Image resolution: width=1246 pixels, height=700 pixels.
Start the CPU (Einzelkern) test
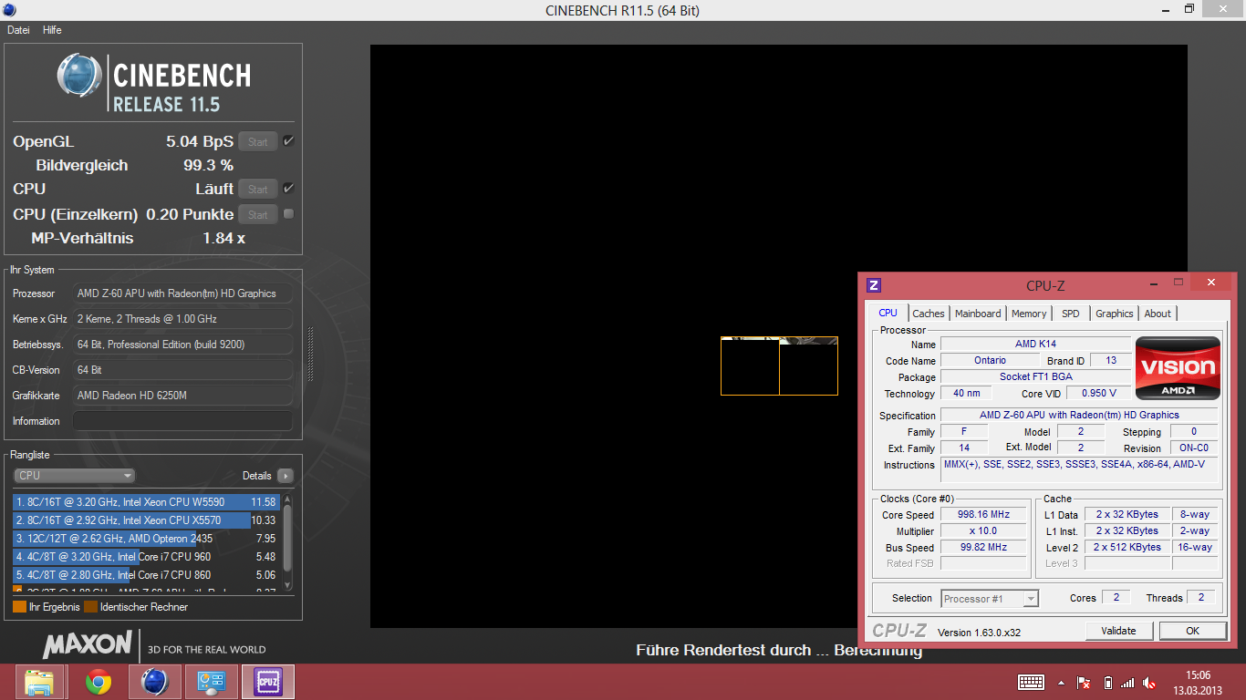coord(258,214)
